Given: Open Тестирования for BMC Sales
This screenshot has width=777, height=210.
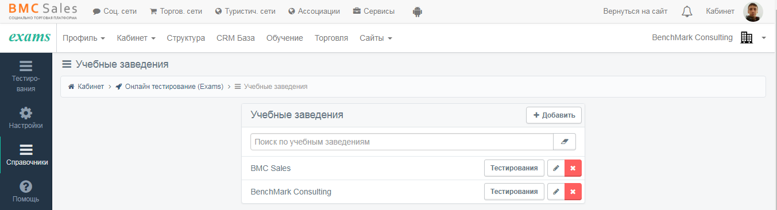Looking at the screenshot, I should point(514,168).
